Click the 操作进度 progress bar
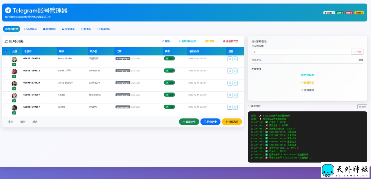This screenshot has width=371, height=179. point(307,63)
